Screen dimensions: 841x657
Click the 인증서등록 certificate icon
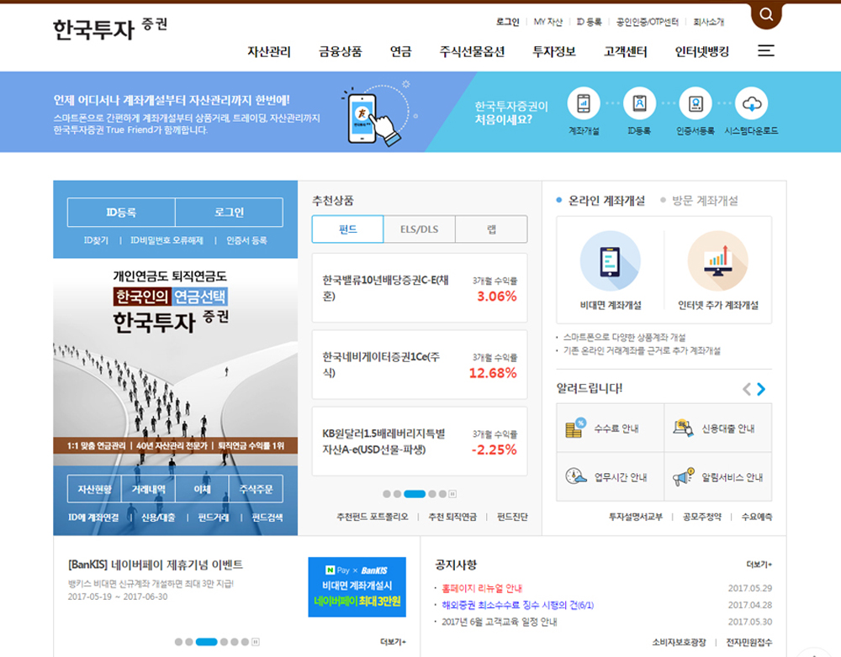tap(696, 103)
